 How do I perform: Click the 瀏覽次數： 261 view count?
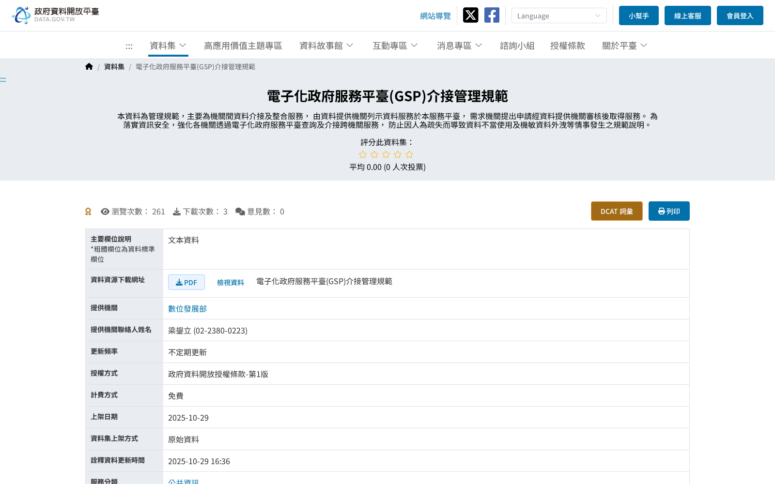(138, 212)
